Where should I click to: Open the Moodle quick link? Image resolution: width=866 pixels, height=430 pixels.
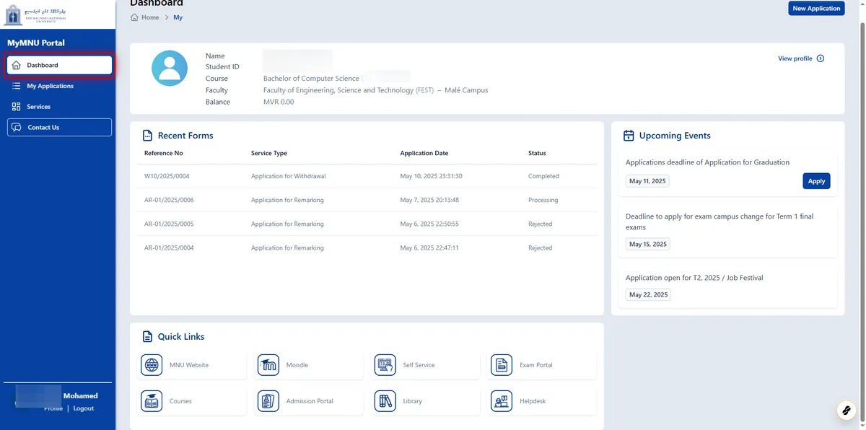point(308,365)
